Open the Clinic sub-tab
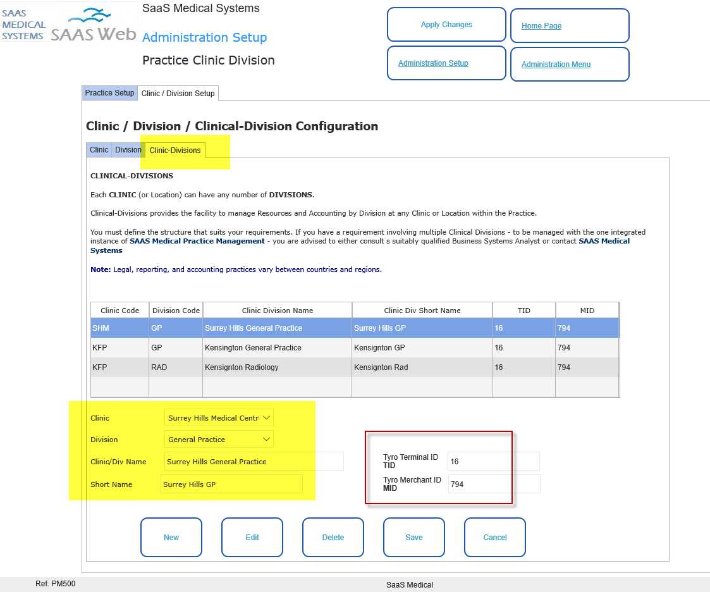Viewport: 710px width, 592px height. (99, 150)
